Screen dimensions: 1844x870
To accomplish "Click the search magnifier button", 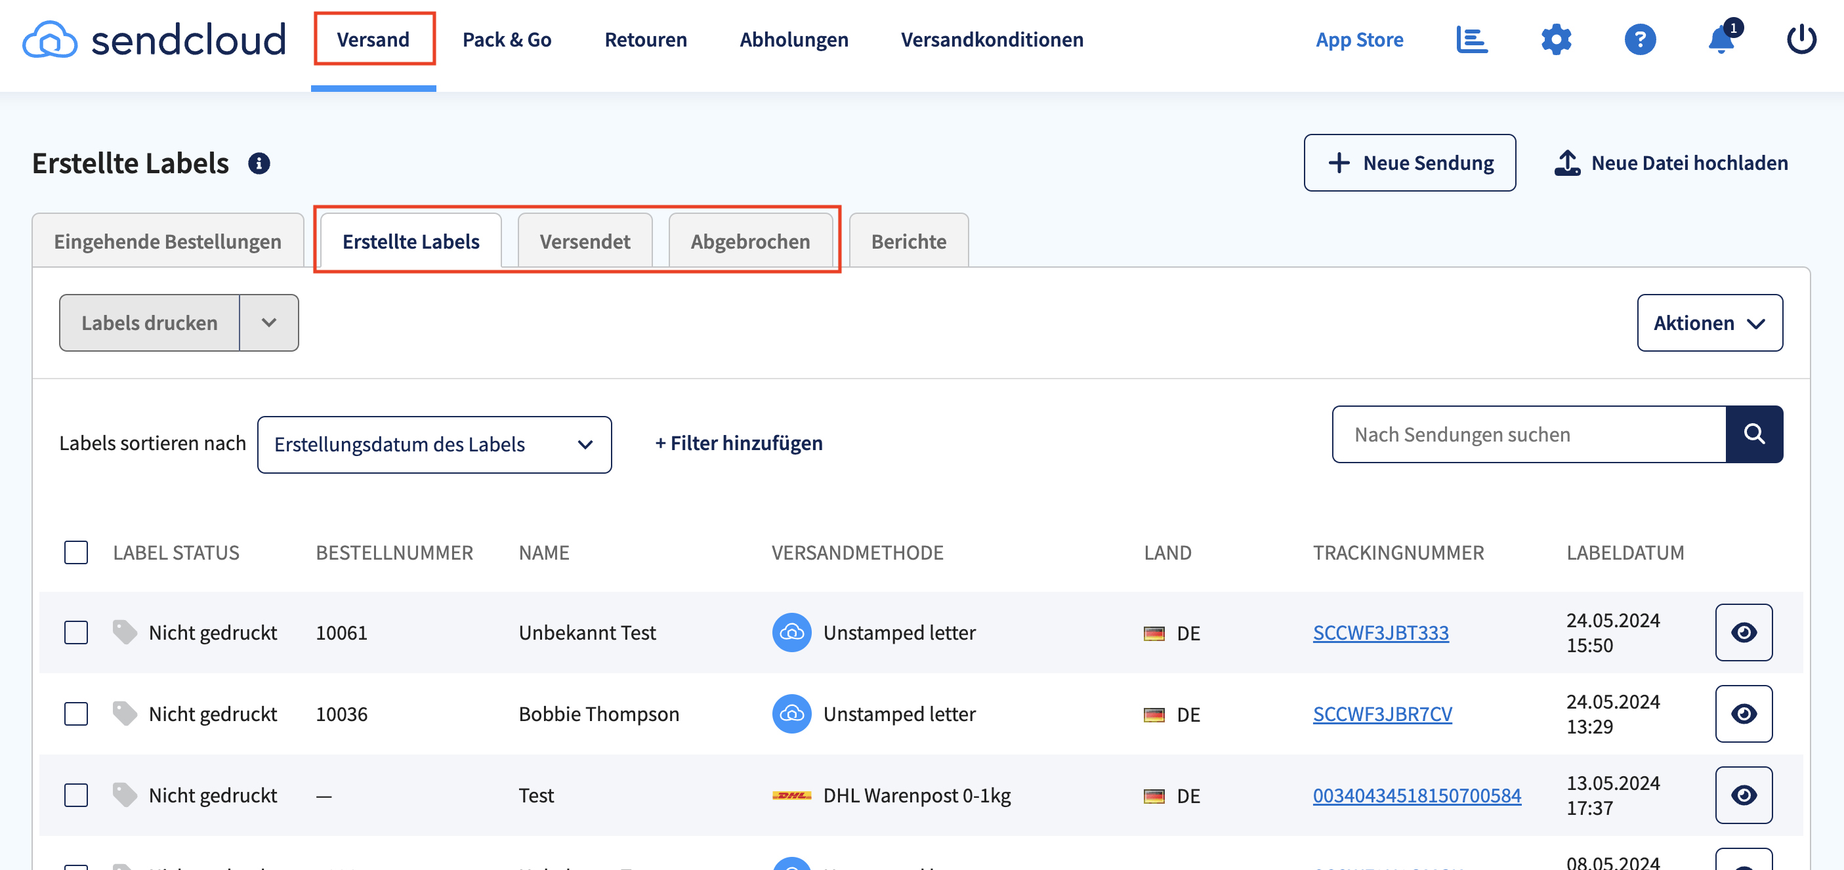I will click(x=1754, y=434).
